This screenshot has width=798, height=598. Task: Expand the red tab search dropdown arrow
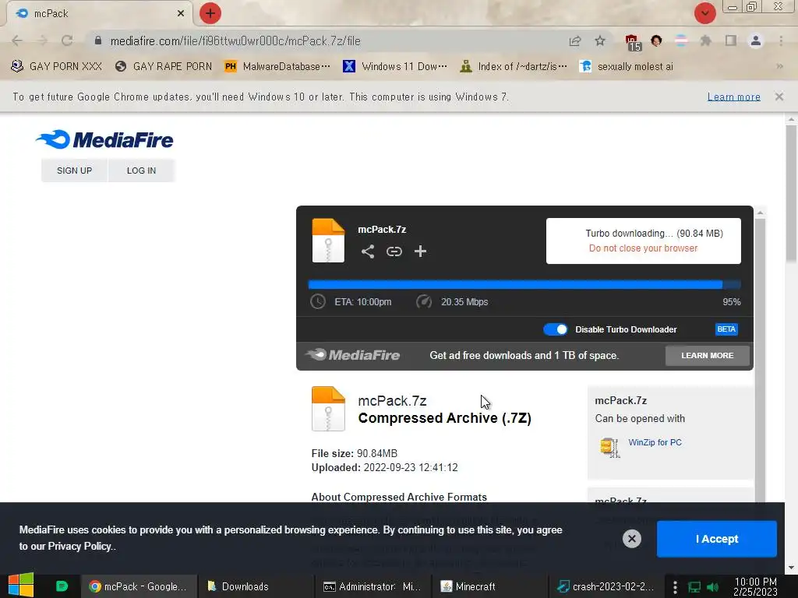(x=704, y=13)
